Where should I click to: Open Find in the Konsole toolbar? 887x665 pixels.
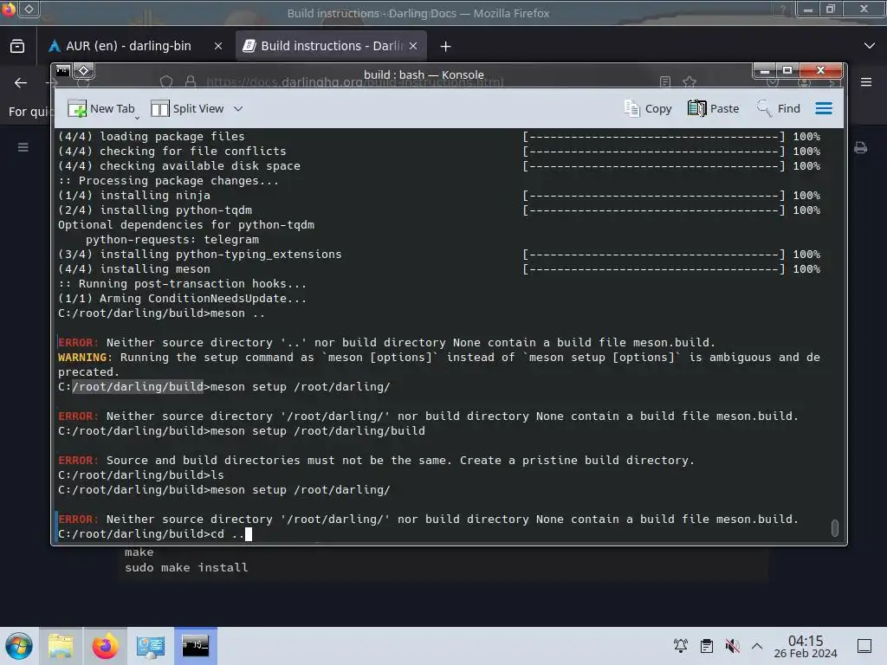pos(779,108)
